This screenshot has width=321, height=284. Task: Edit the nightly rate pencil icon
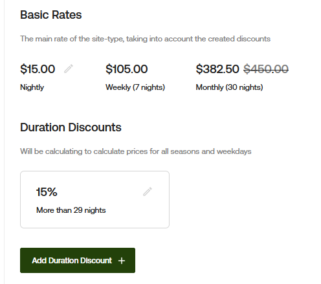pos(69,69)
